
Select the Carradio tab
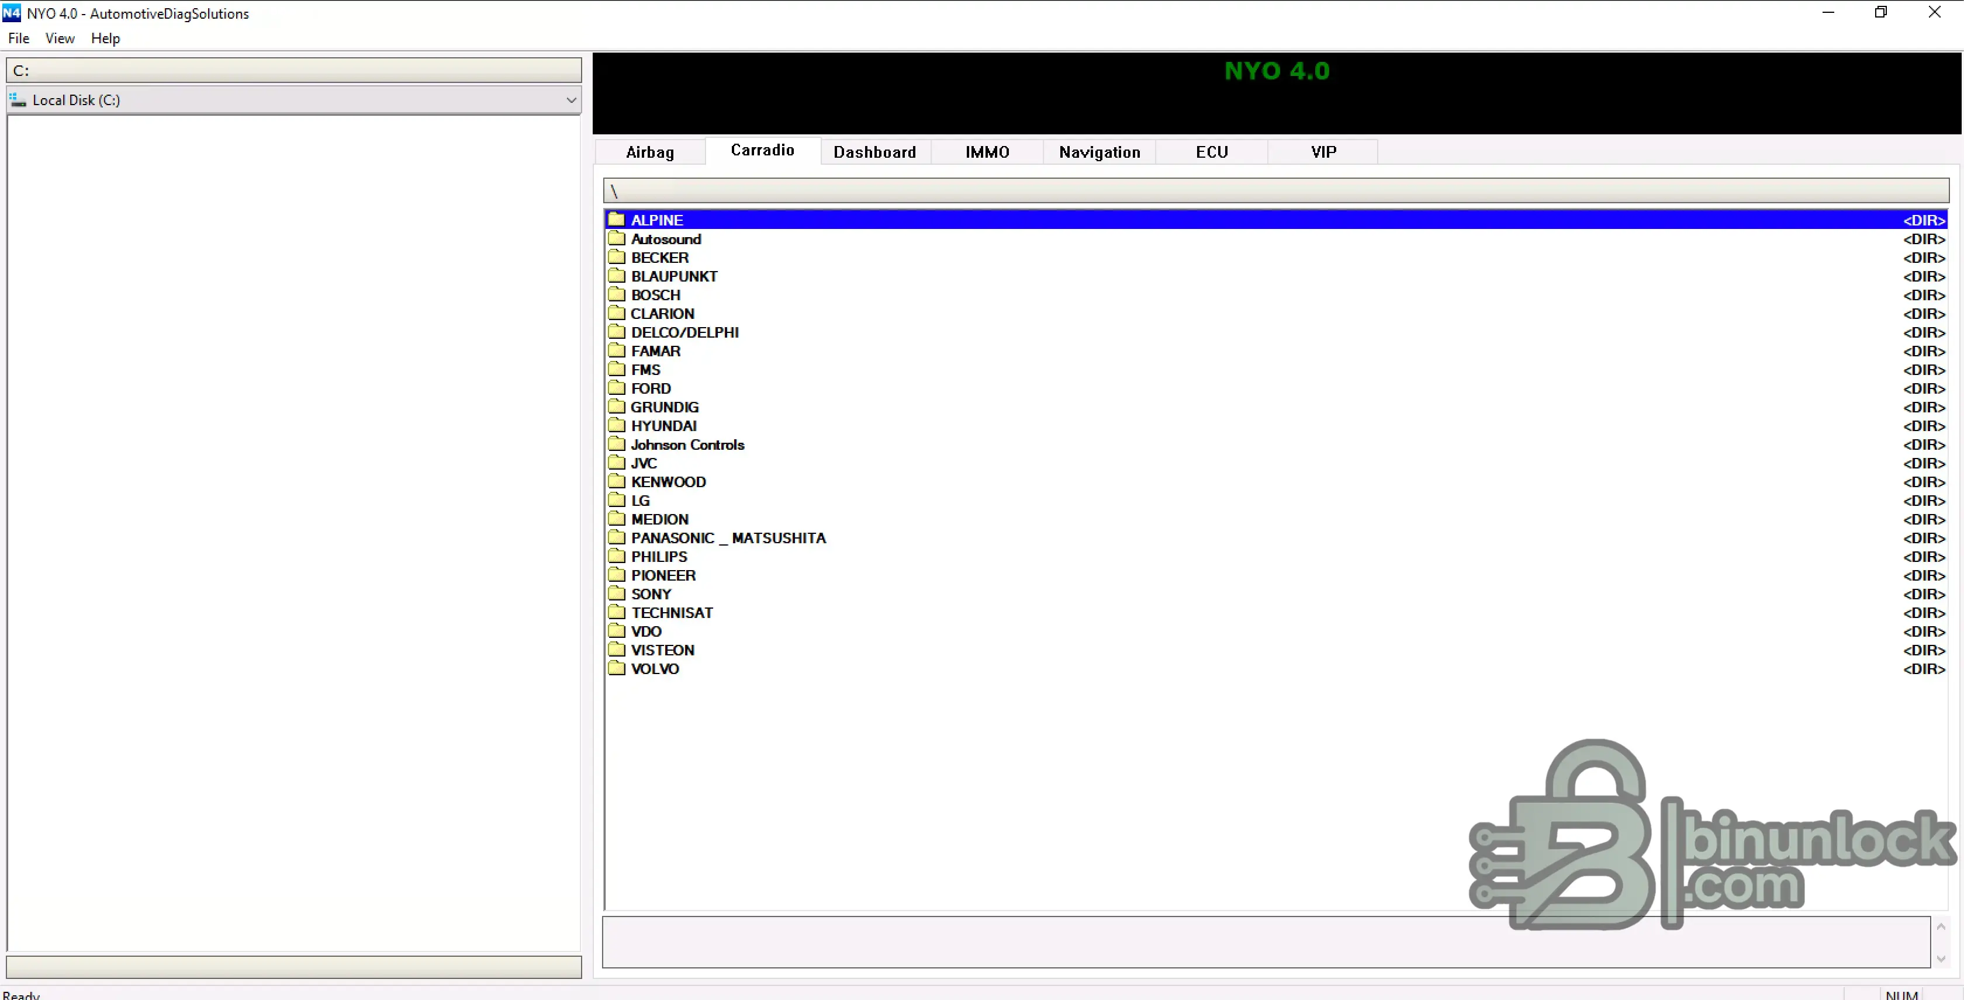762,150
